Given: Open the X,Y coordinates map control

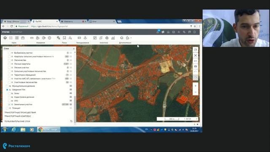Looking at the screenshot, I should (x=195, y=61).
